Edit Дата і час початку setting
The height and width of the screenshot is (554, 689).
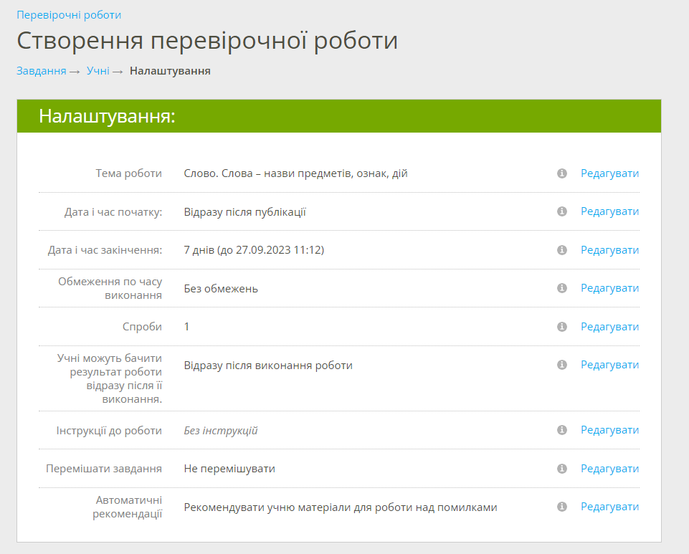(x=609, y=211)
